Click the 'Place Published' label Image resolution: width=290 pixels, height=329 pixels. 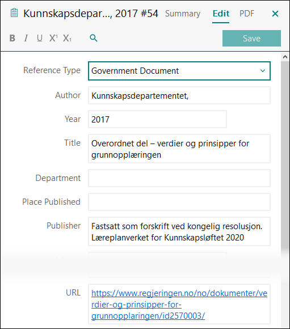point(51,202)
